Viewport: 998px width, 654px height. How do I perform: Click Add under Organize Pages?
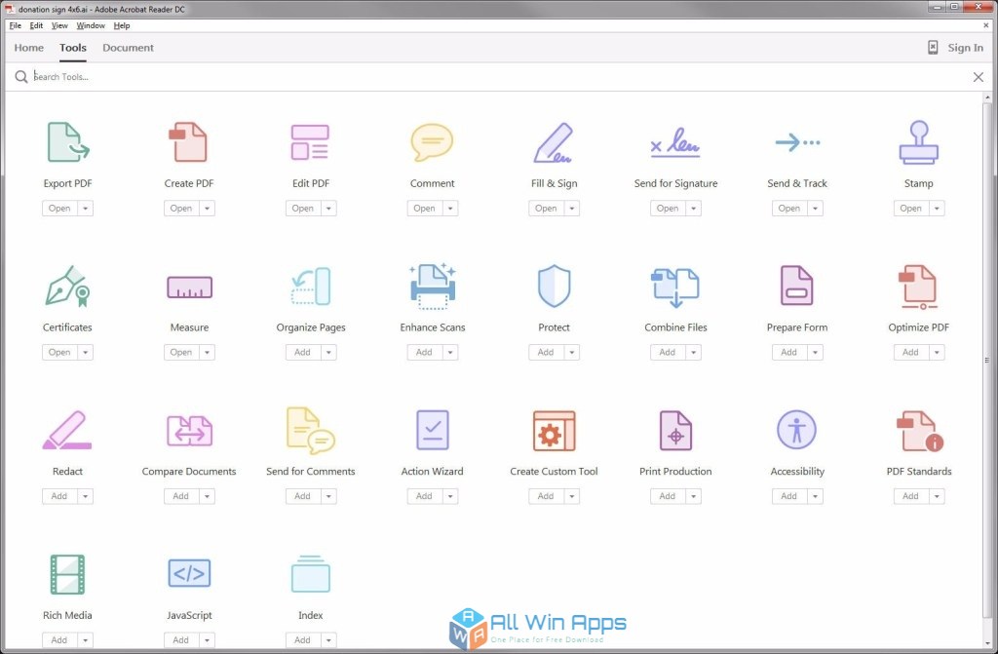(x=303, y=352)
